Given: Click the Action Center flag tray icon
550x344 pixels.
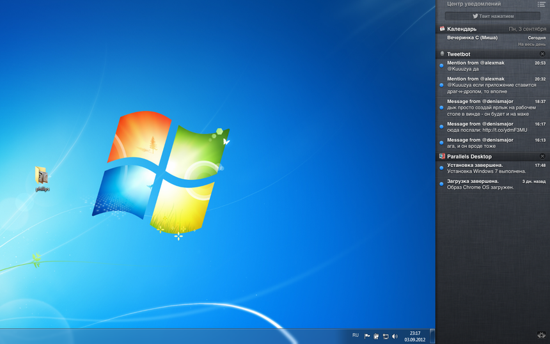Looking at the screenshot, I should click(367, 336).
